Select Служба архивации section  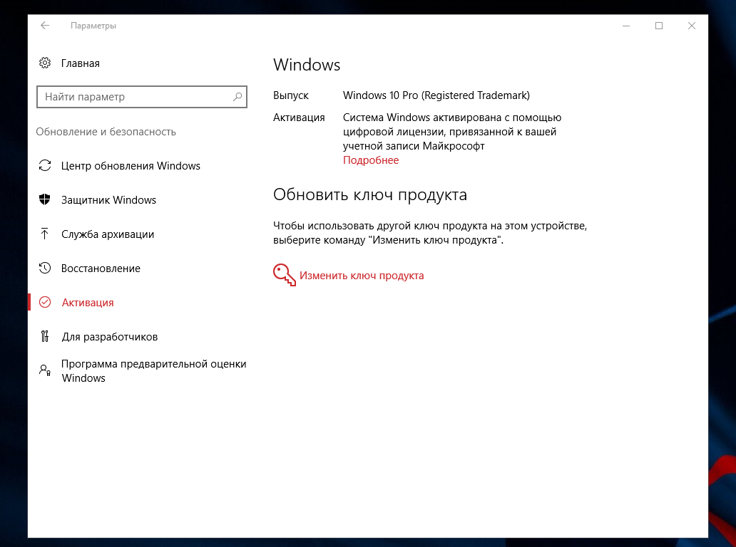tap(108, 234)
